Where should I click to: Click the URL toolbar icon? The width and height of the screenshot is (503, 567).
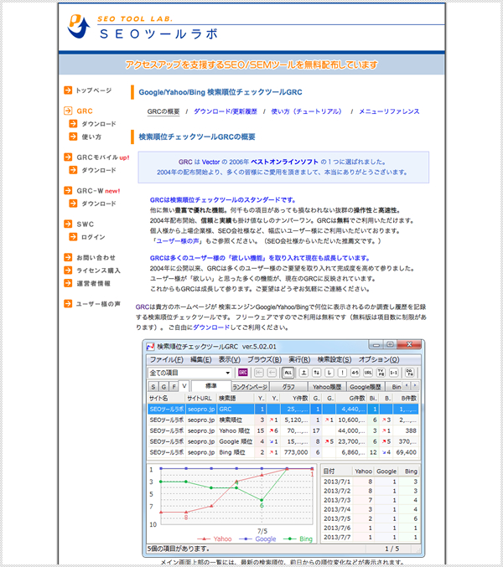(368, 372)
